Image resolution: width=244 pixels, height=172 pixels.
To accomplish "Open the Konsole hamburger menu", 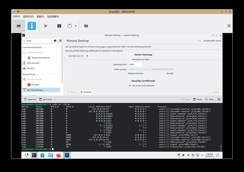I will click(219, 100).
